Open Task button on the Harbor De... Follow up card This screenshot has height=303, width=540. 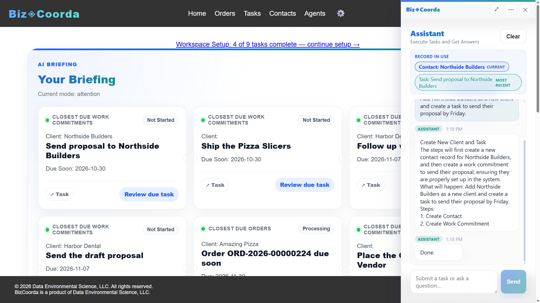point(371,185)
